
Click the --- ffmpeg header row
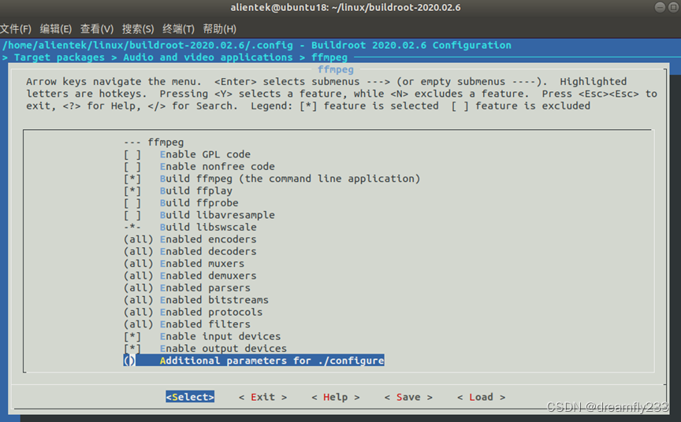(154, 143)
